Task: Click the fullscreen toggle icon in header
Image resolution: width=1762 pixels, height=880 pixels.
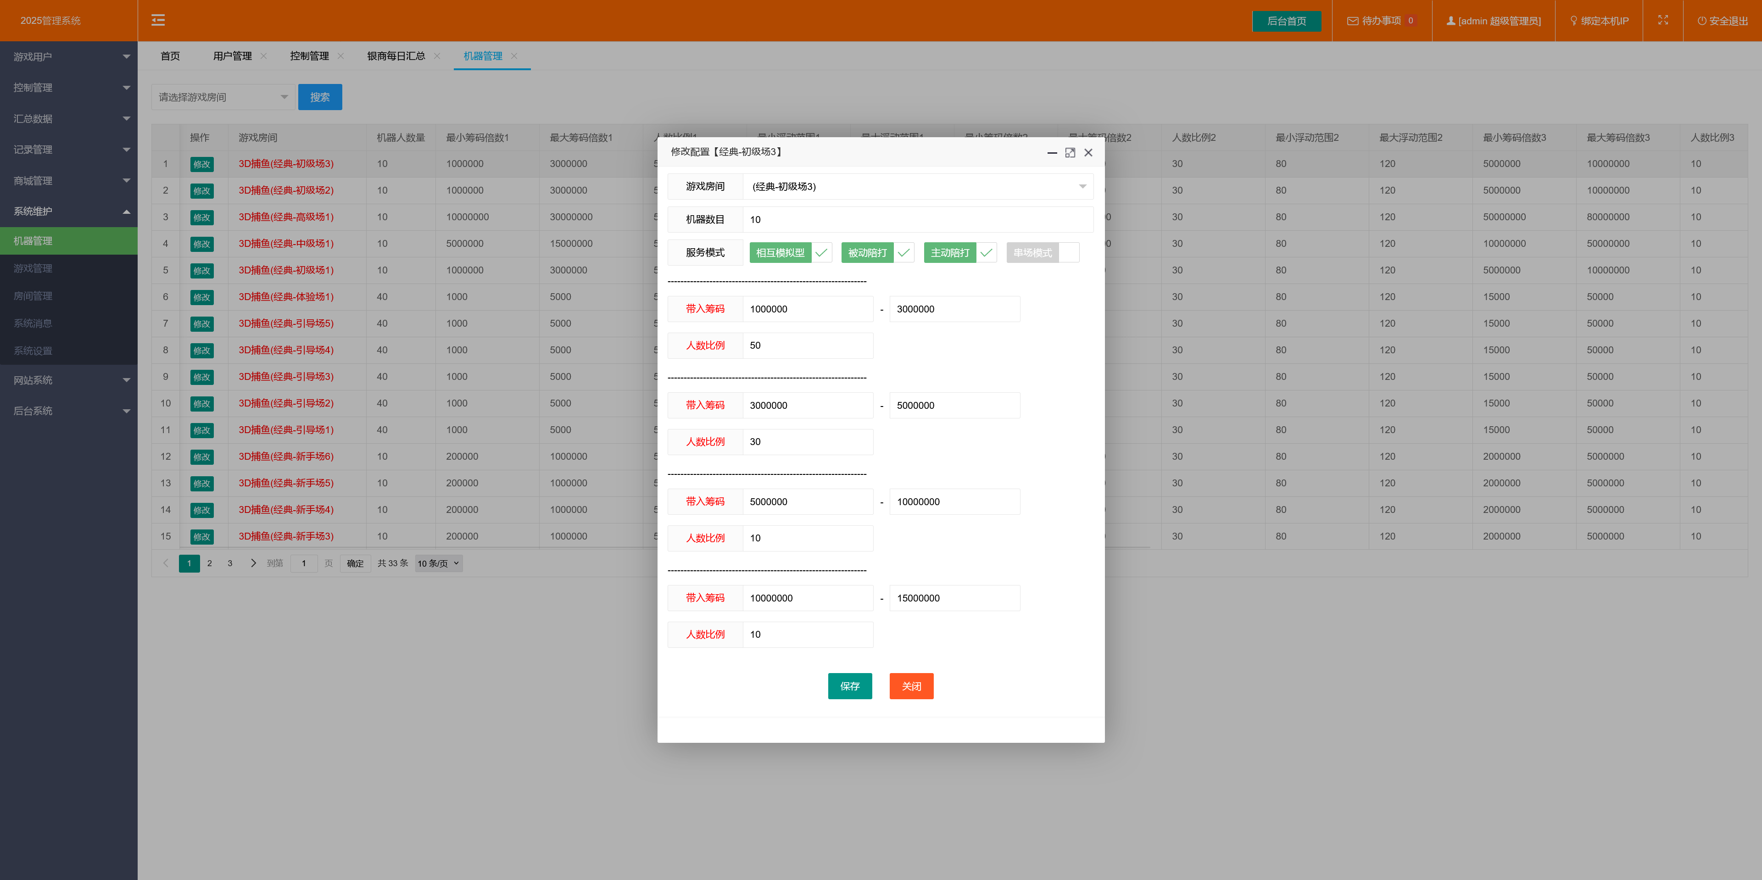Action: [x=1663, y=21]
